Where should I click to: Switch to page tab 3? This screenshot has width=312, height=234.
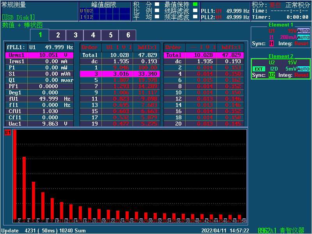75,35
